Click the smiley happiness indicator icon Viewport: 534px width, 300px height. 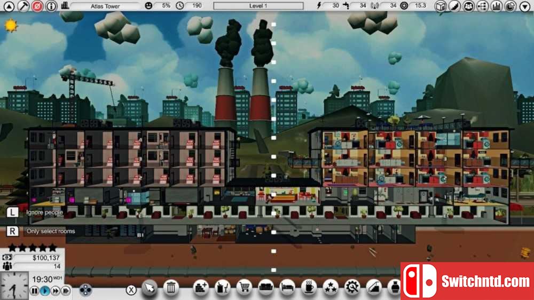tap(148, 6)
